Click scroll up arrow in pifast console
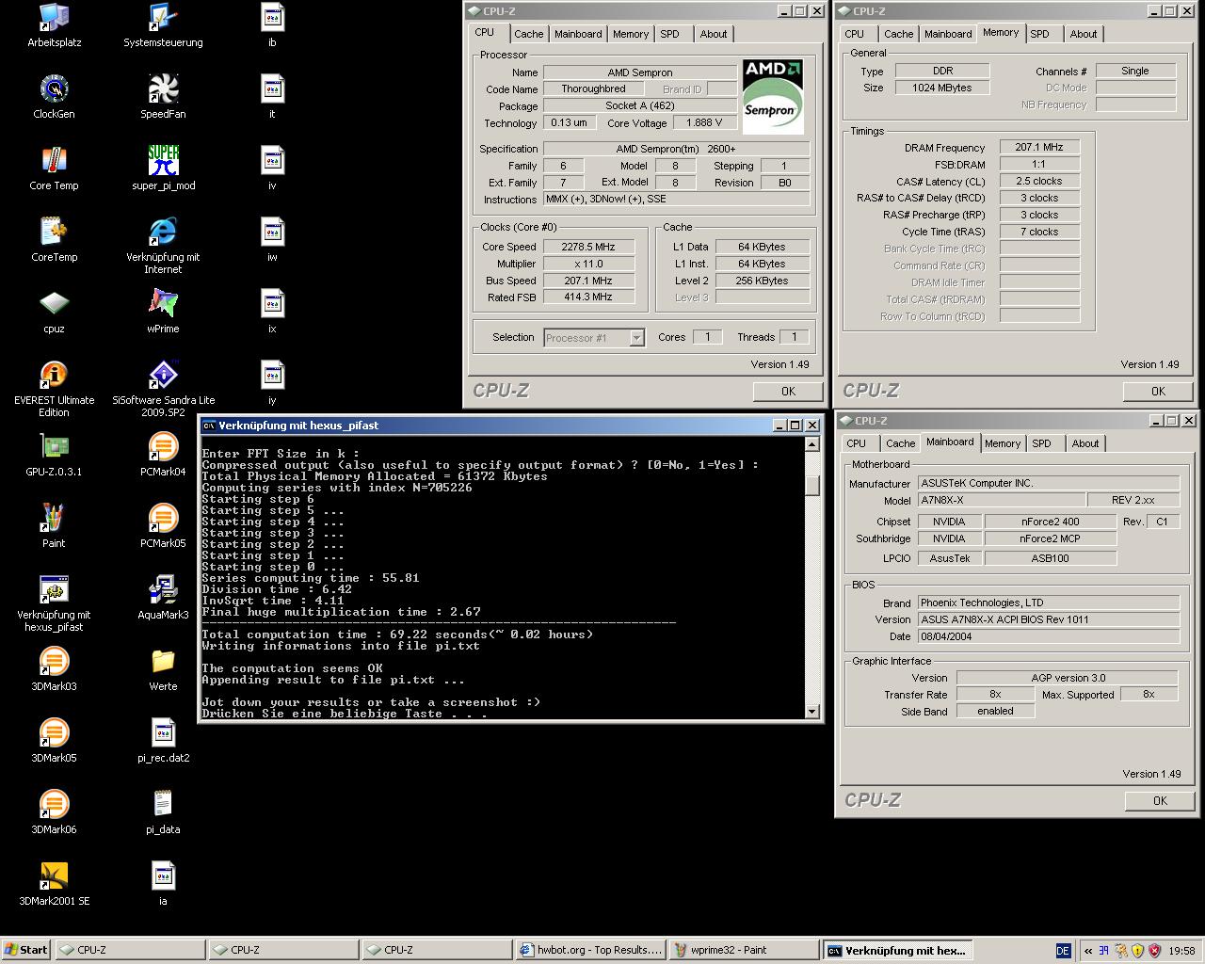 pos(812,444)
